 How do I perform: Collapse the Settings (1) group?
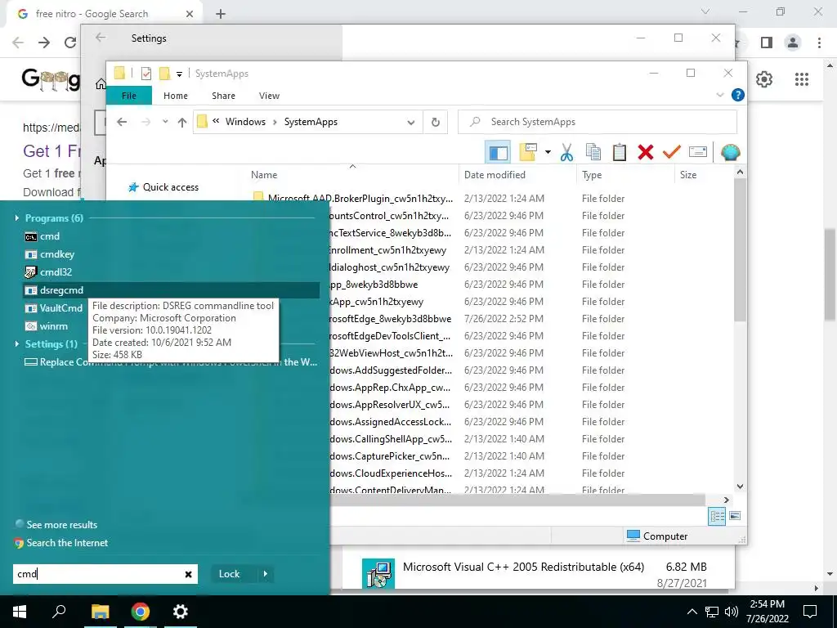[x=17, y=344]
